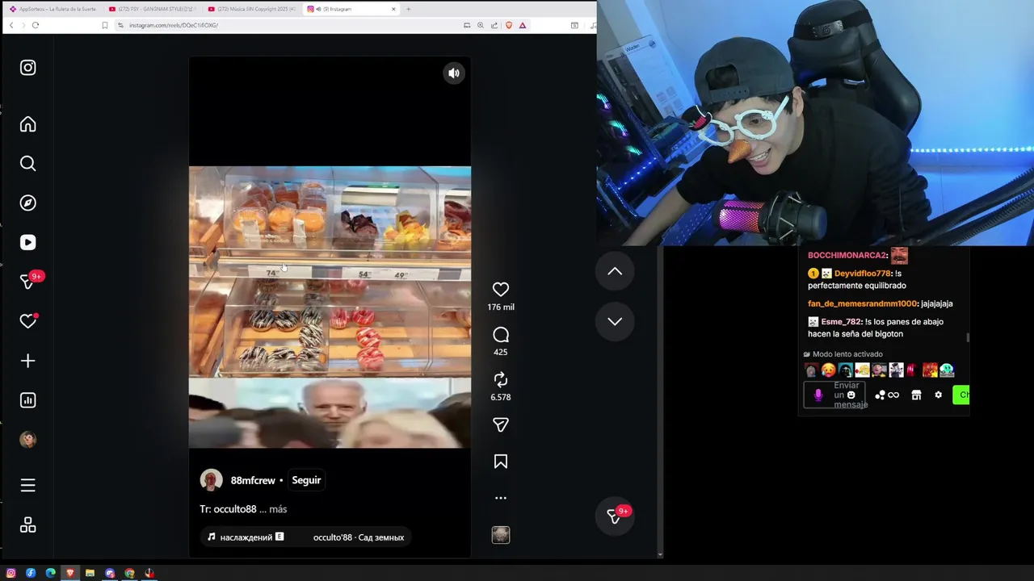Open profile avatar in sidebar
This screenshot has width=1034, height=581.
[28, 440]
